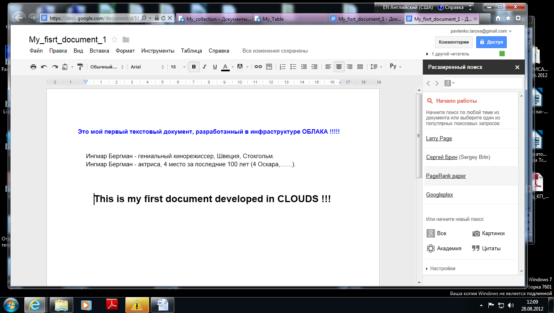Toggle bold formatting off
Screen dimensions: 554x313
[x=194, y=67]
